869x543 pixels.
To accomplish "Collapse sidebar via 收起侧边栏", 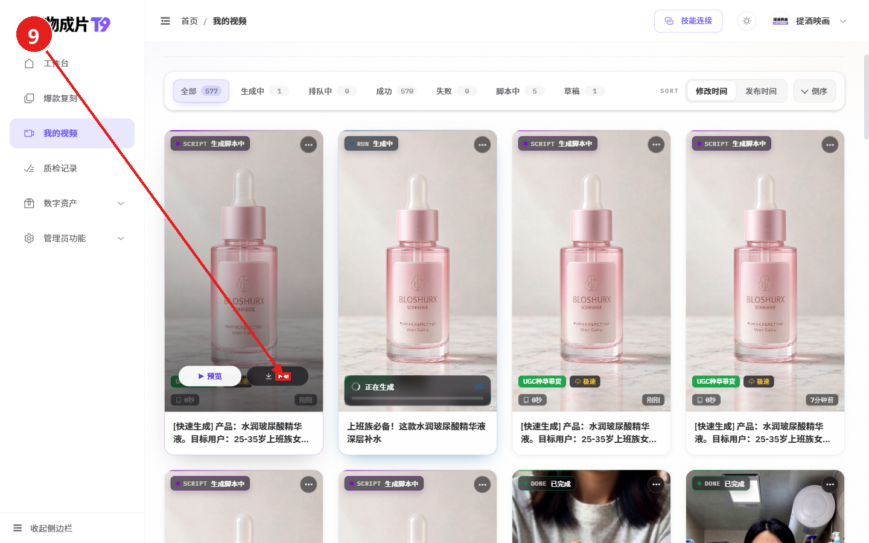I will click(43, 529).
